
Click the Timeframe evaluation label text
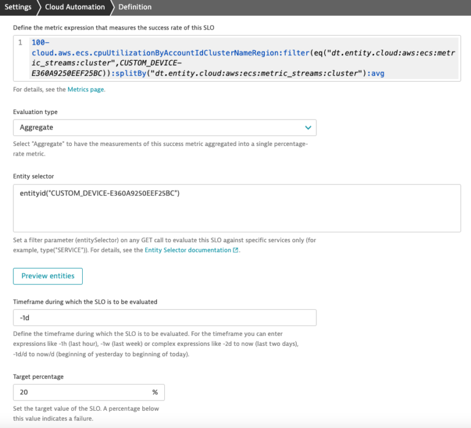pyautogui.click(x=85, y=302)
